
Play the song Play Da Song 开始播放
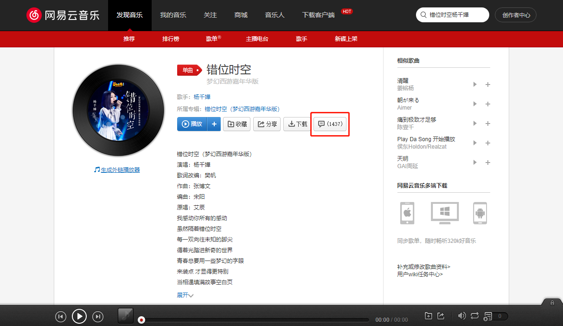(x=475, y=143)
